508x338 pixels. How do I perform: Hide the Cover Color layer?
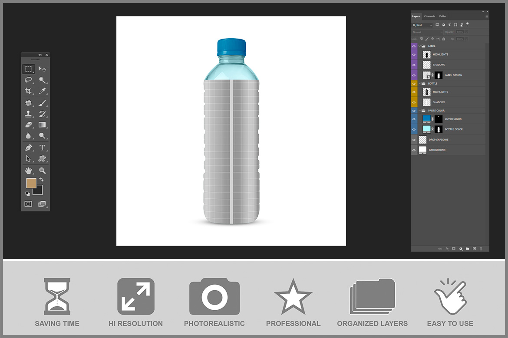[414, 119]
